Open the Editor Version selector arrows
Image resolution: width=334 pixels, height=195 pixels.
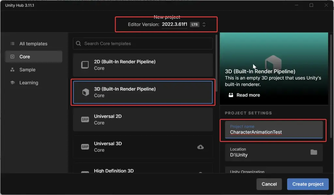coord(204,24)
